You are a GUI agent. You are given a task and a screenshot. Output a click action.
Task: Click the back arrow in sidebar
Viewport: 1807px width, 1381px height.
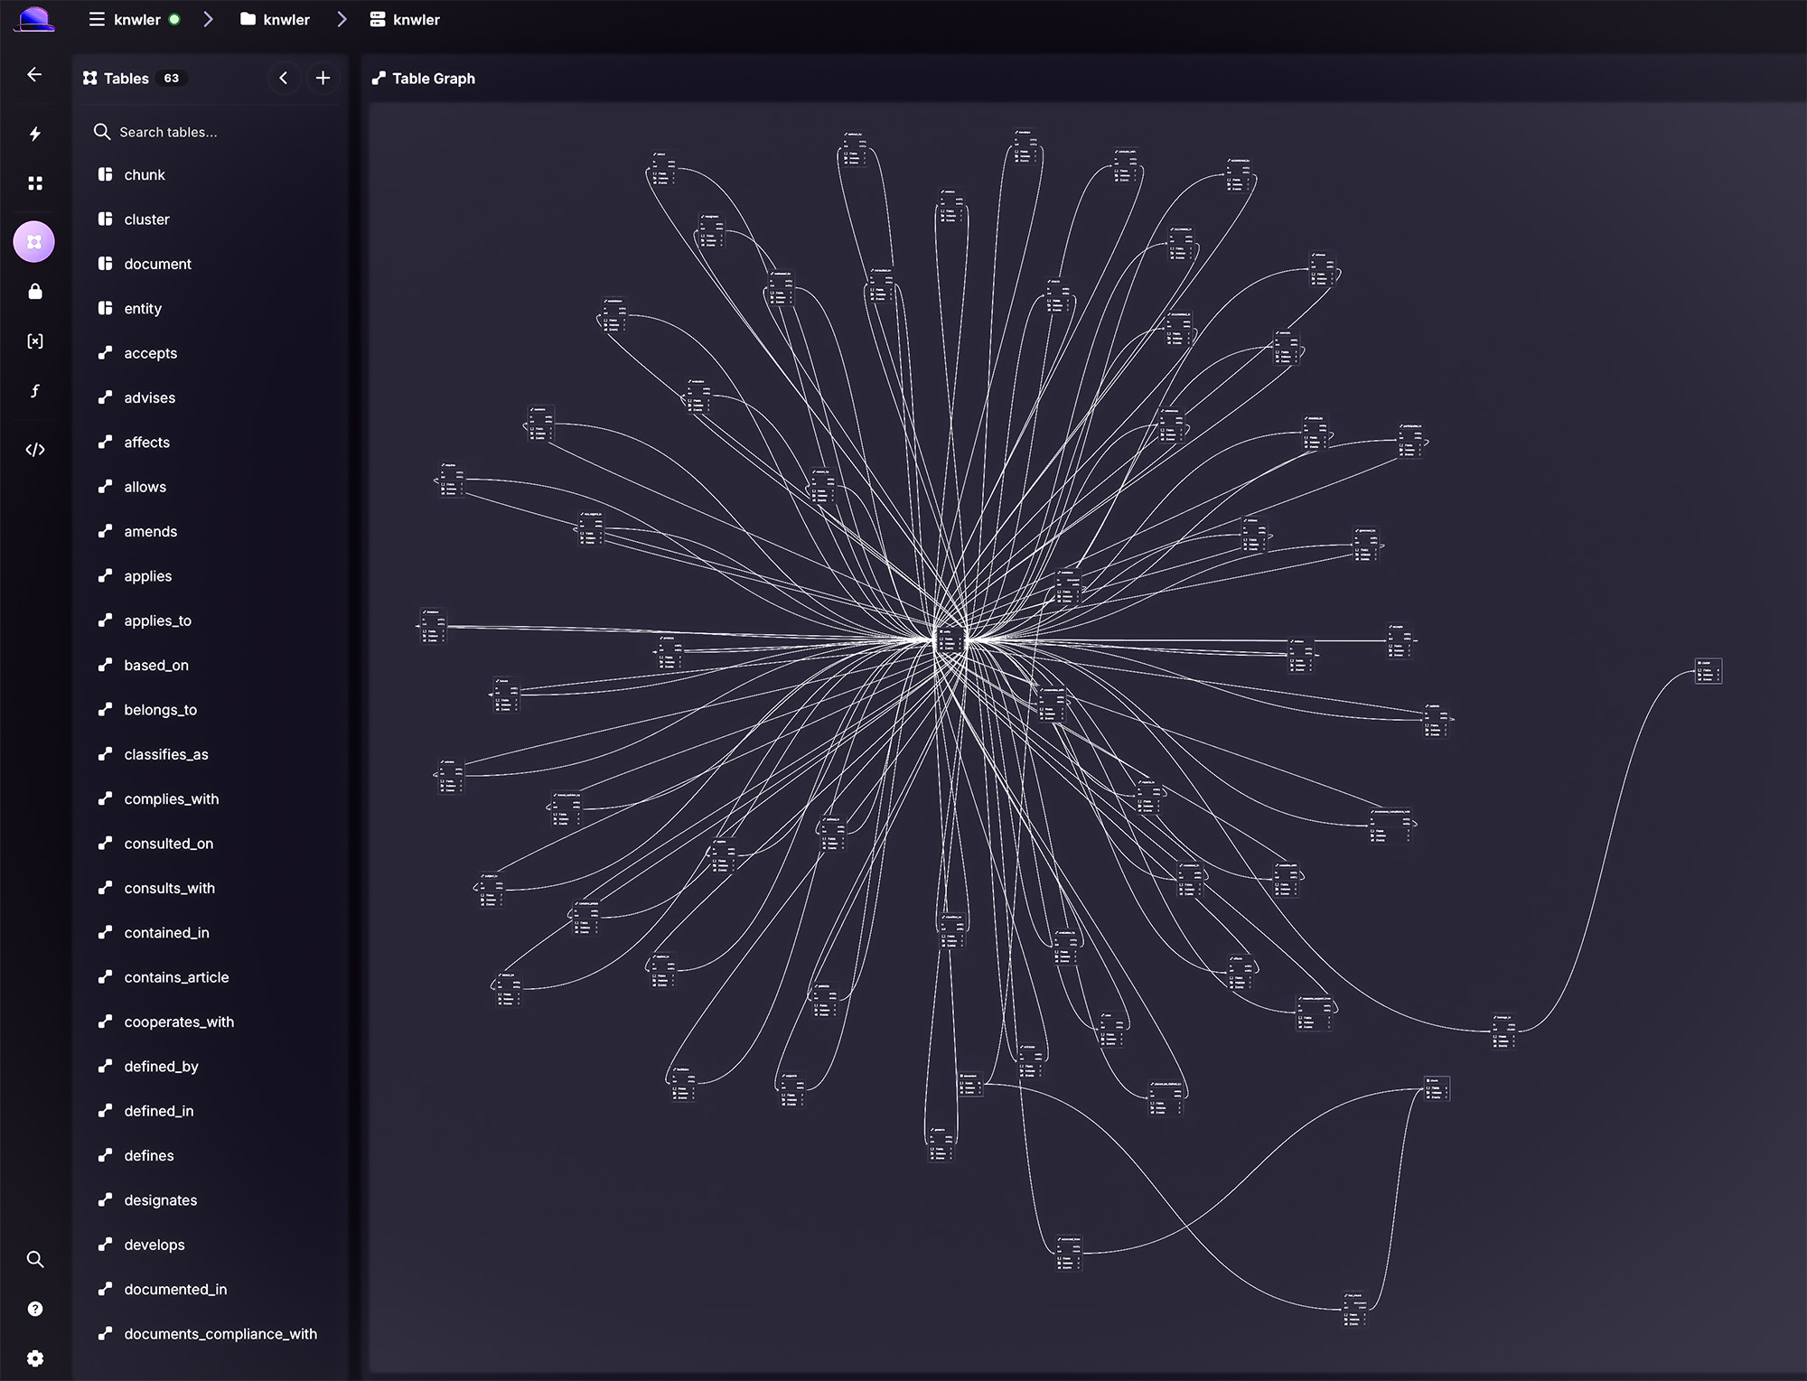pyautogui.click(x=34, y=75)
